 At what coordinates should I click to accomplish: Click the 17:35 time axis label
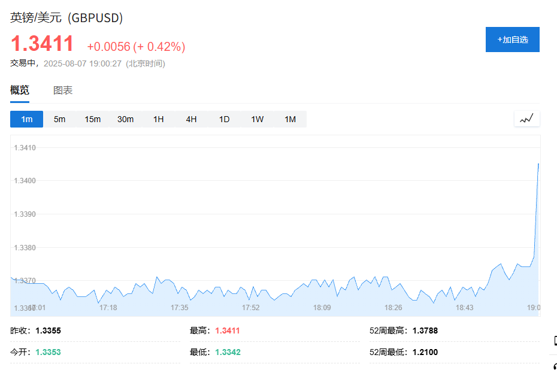click(x=179, y=307)
